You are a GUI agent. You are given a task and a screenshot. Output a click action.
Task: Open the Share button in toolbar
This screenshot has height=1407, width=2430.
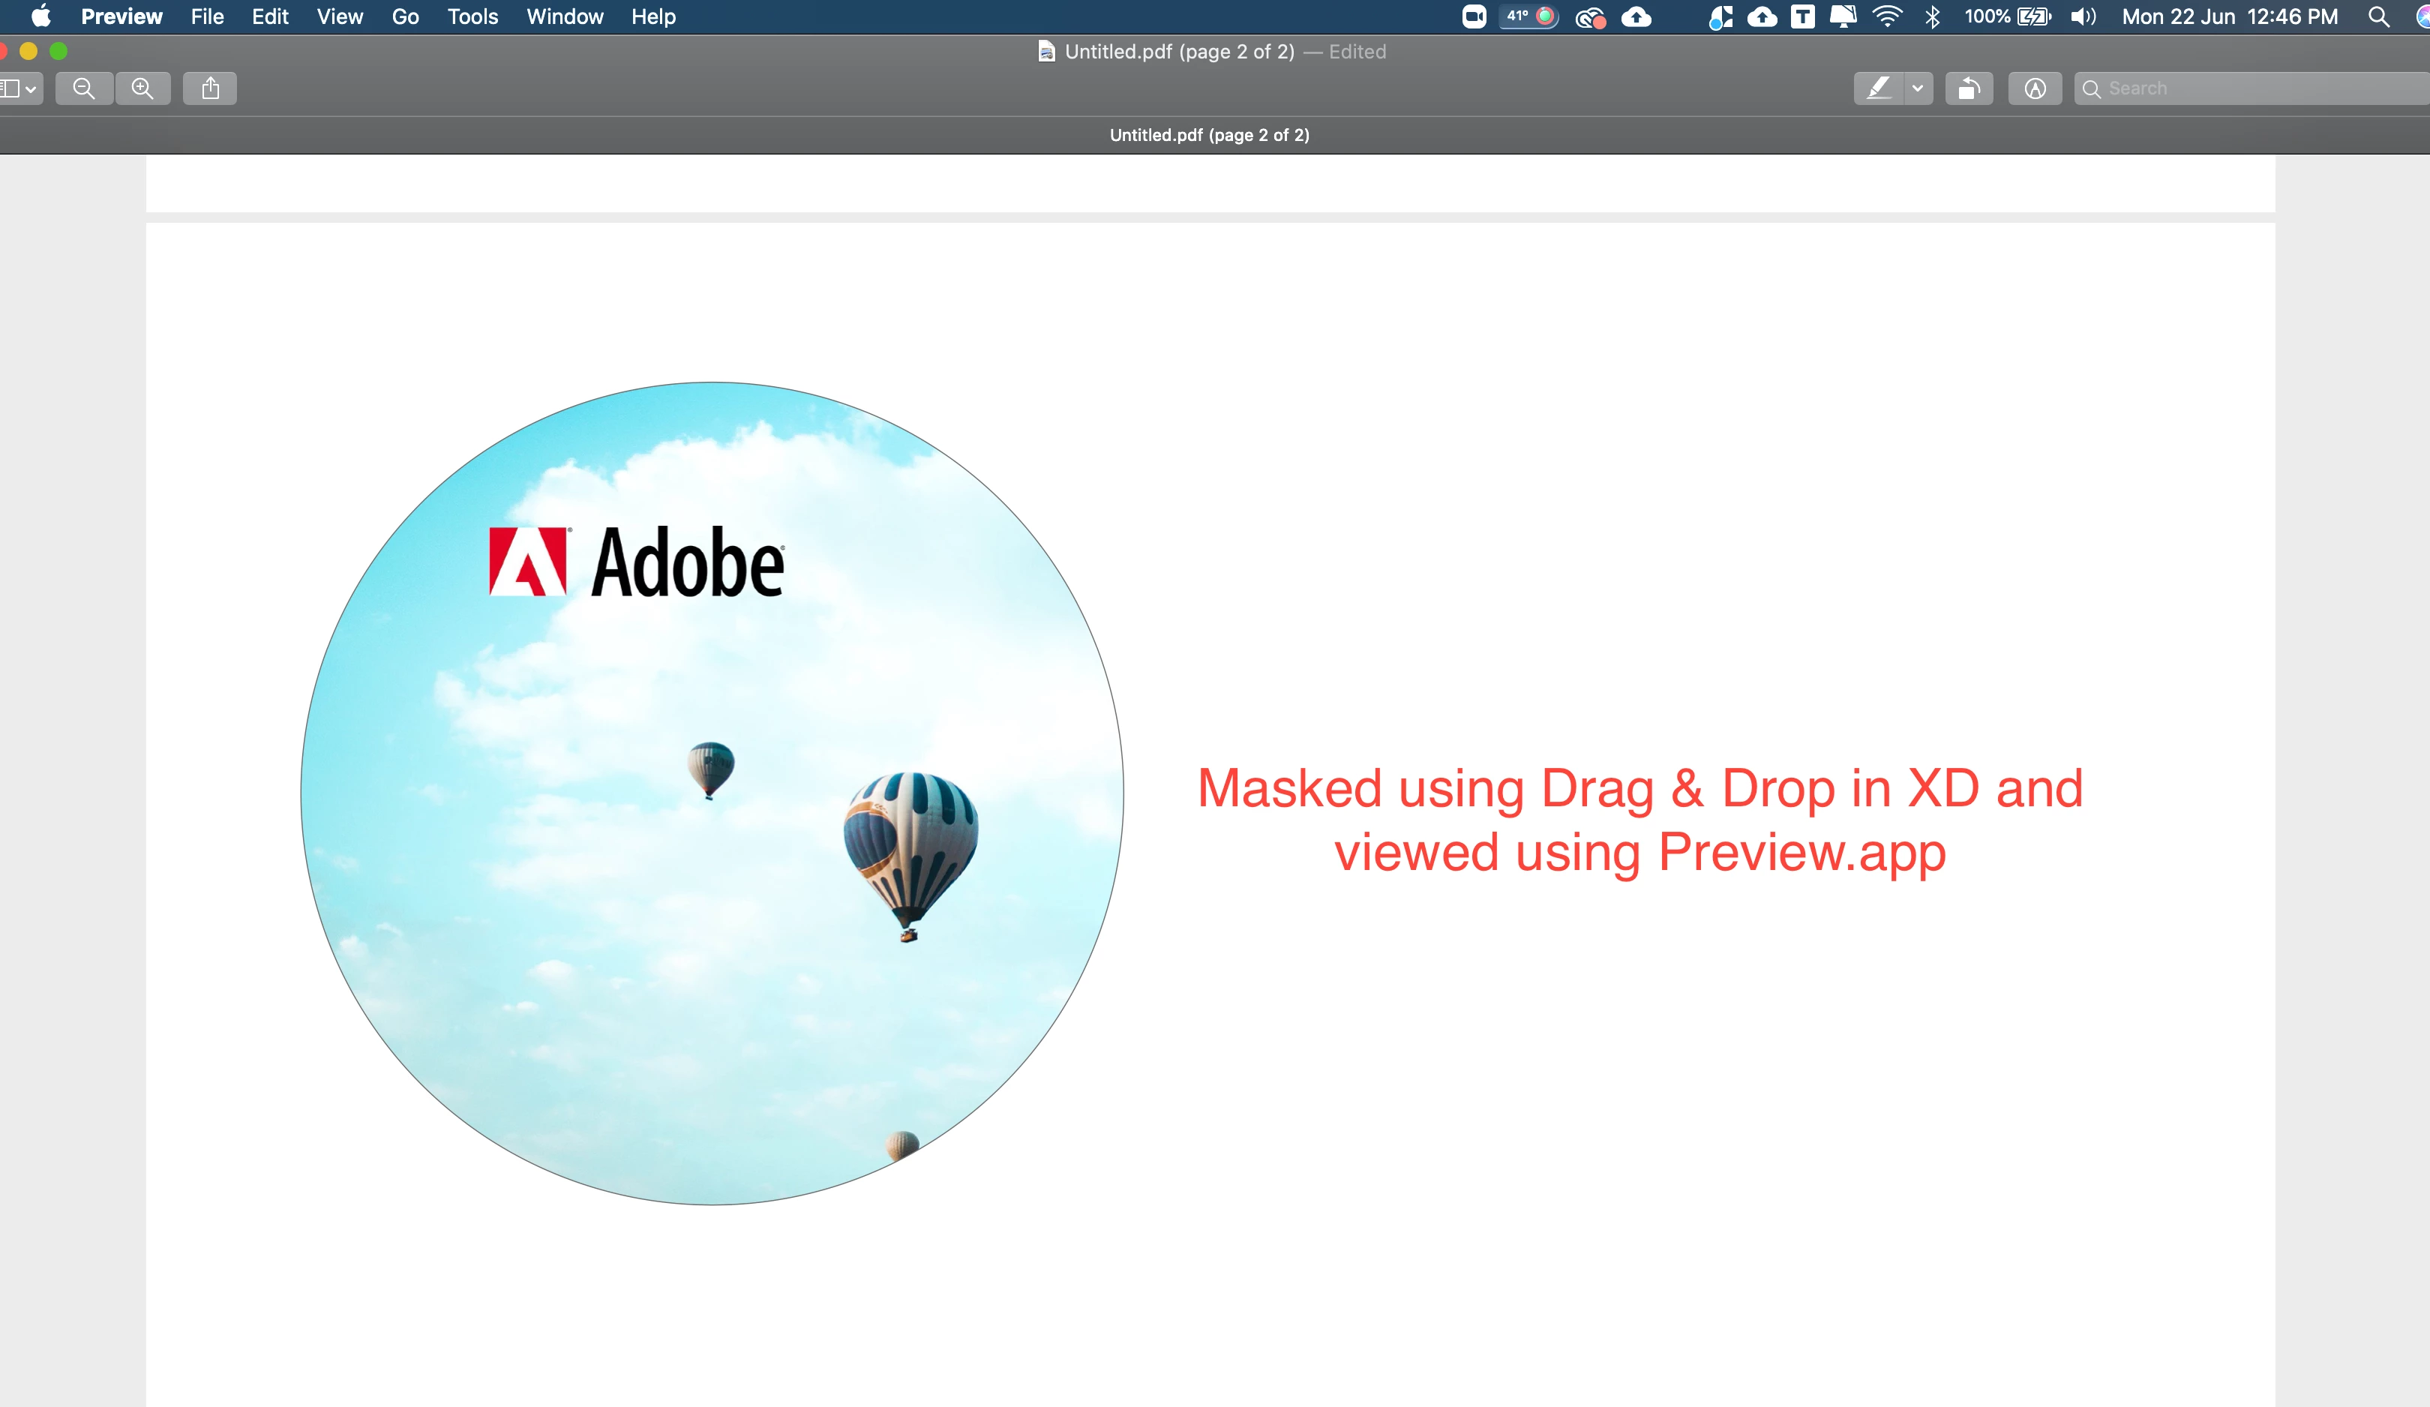[210, 88]
